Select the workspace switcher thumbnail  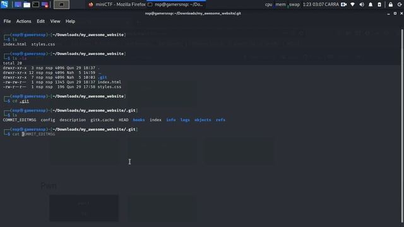coord(61,4)
